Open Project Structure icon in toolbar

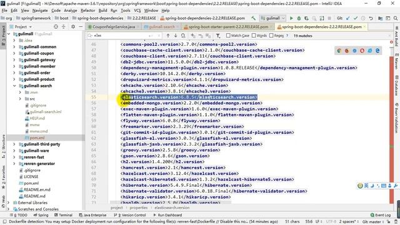click(x=381, y=18)
